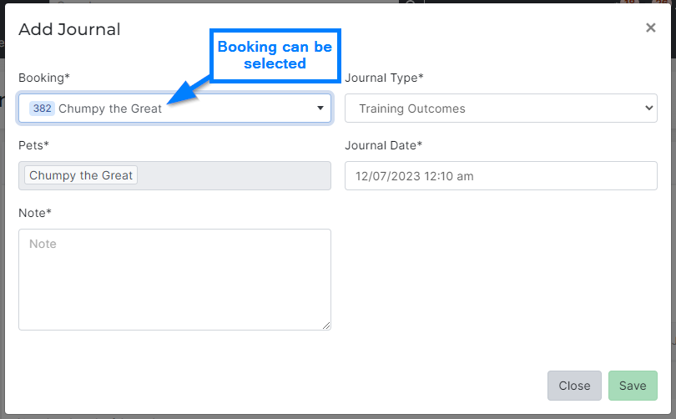Click the 382 booking number badge

[42, 109]
